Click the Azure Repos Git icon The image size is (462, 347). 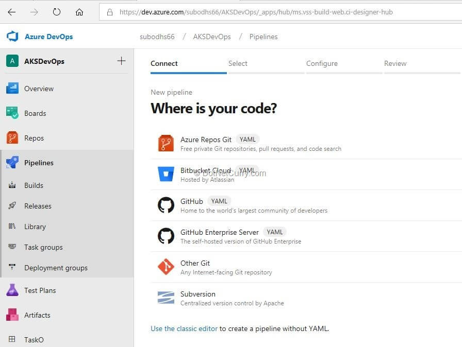166,143
